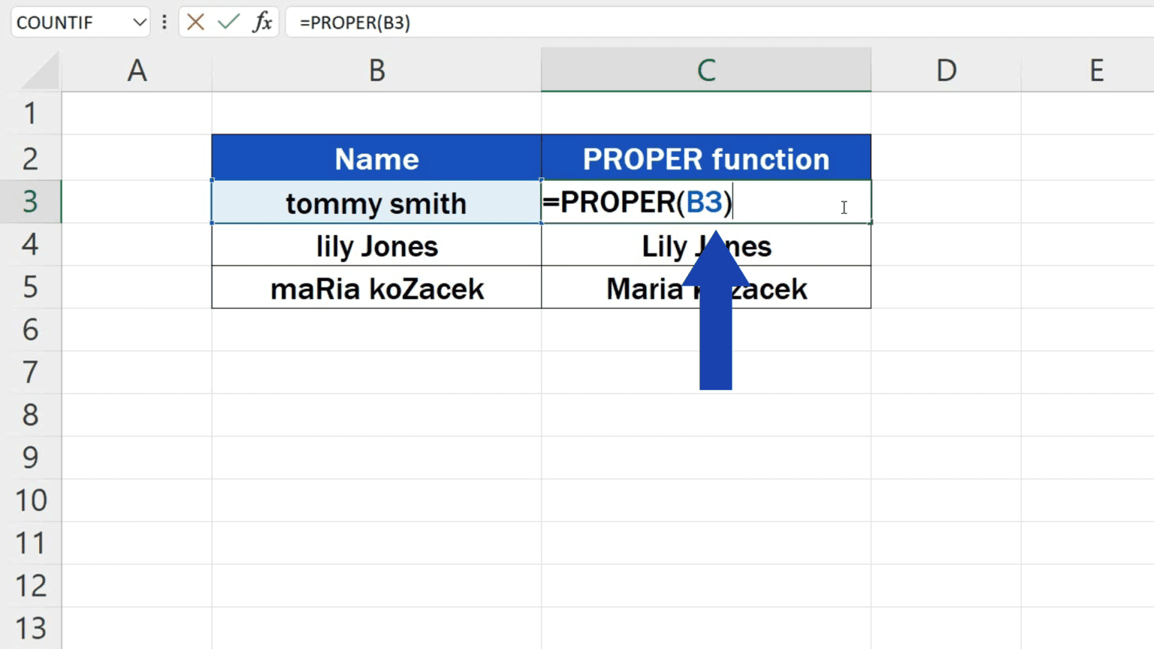Select empty cell D10
The image size is (1154, 649).
(945, 500)
